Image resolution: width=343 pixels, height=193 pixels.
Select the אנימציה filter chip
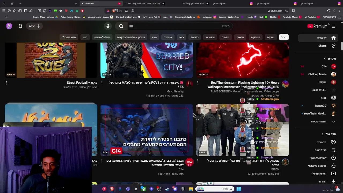(x=168, y=37)
